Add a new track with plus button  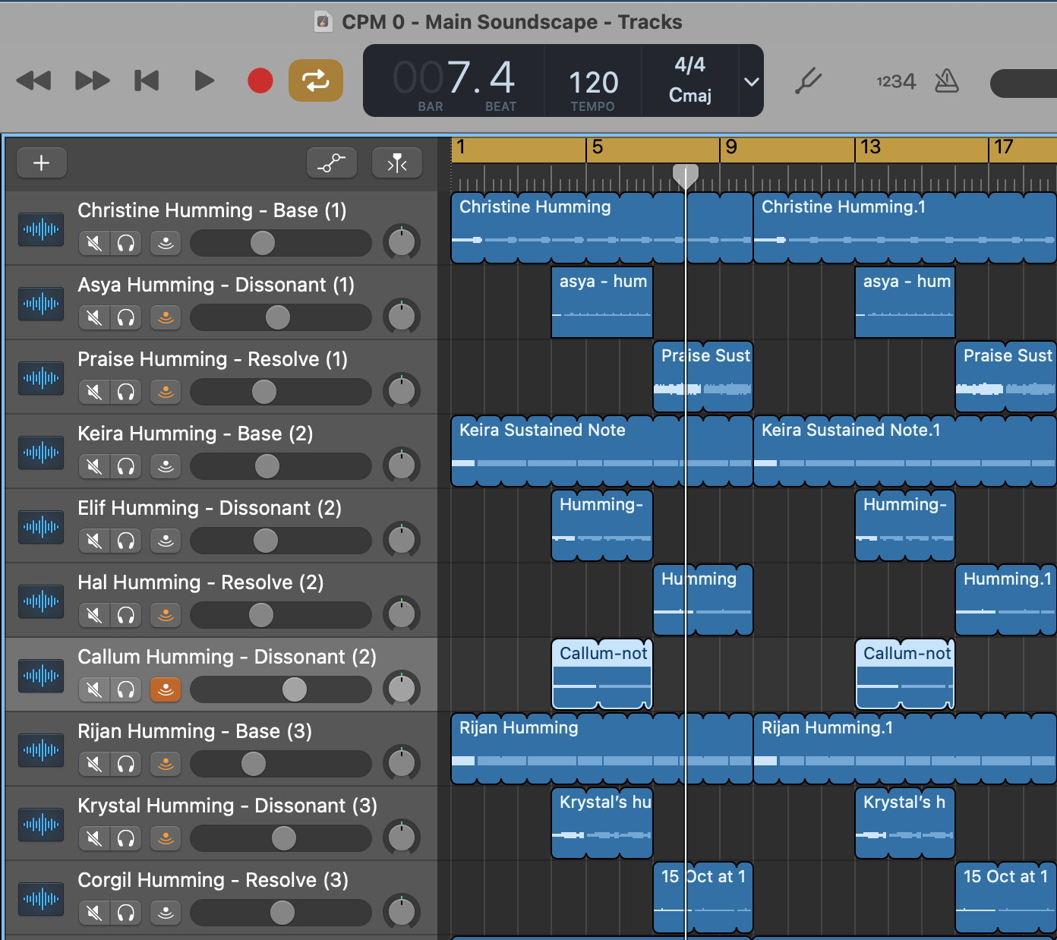tap(42, 162)
